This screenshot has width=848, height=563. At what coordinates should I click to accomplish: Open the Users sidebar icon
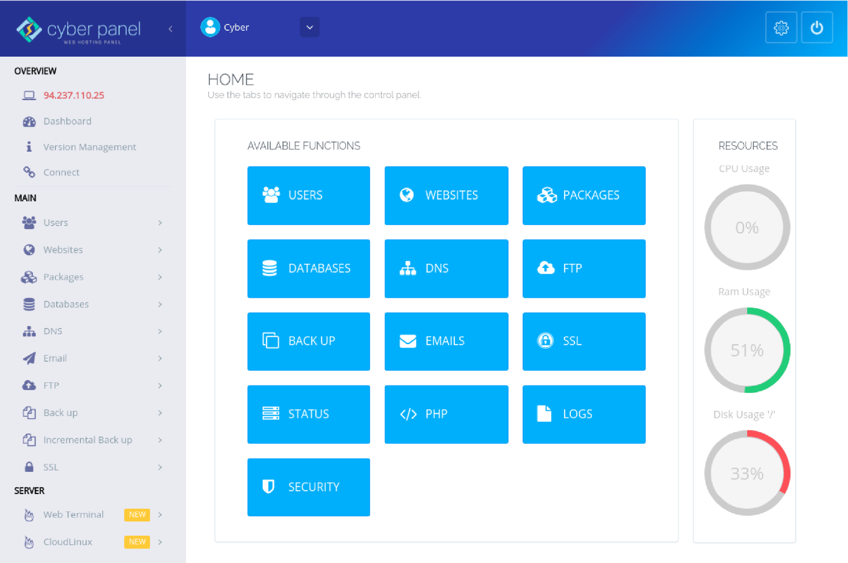(29, 222)
